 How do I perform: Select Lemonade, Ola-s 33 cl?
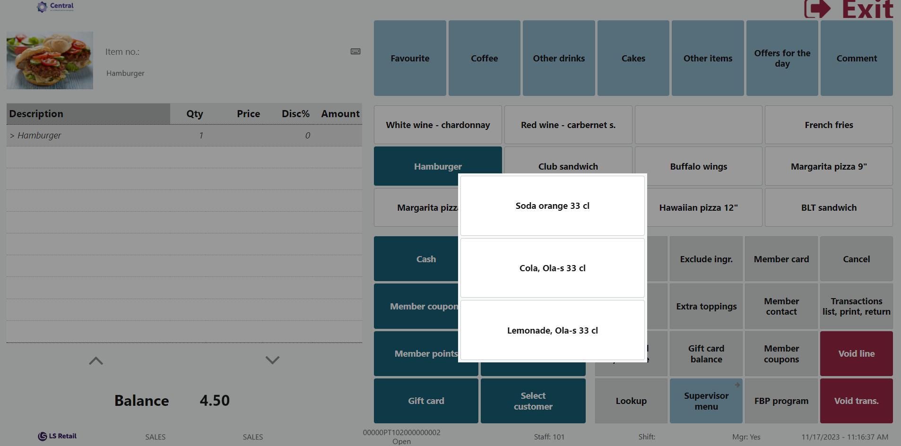552,330
